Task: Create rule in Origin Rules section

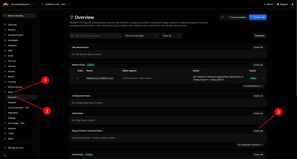Action: point(258,113)
